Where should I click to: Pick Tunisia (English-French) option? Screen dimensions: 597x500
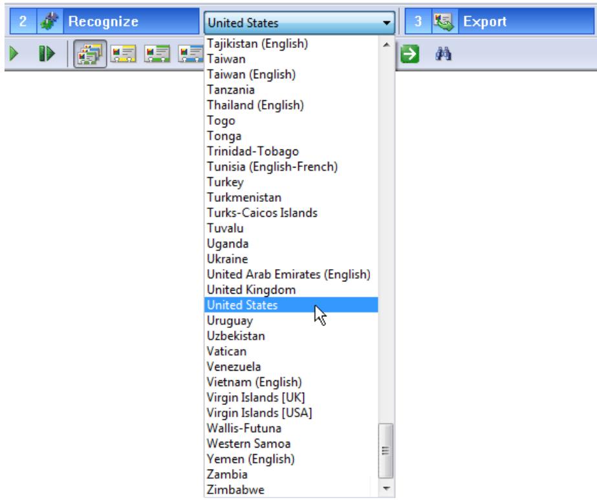pyautogui.click(x=291, y=166)
